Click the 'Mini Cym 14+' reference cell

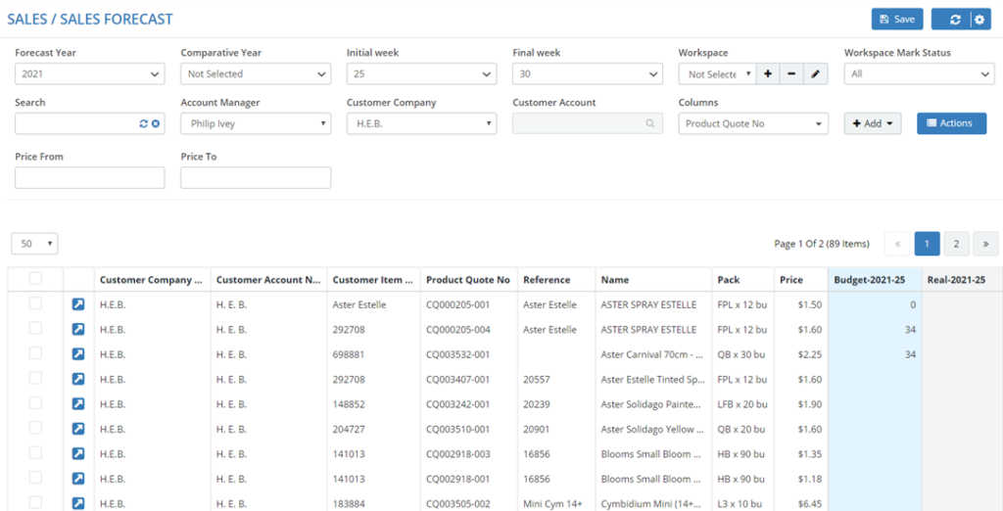point(556,503)
